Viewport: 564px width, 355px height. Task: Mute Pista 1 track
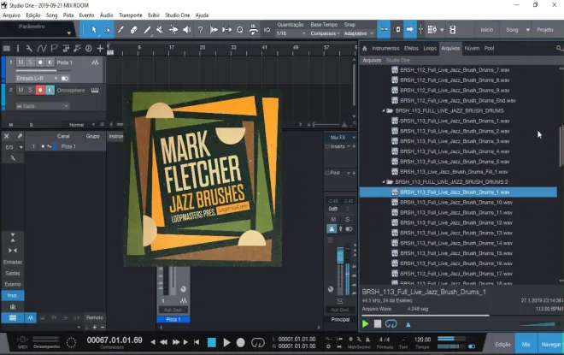point(21,62)
